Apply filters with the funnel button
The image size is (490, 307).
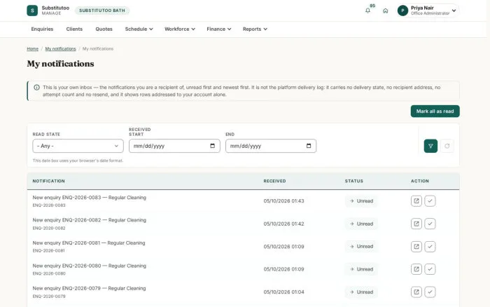point(430,146)
